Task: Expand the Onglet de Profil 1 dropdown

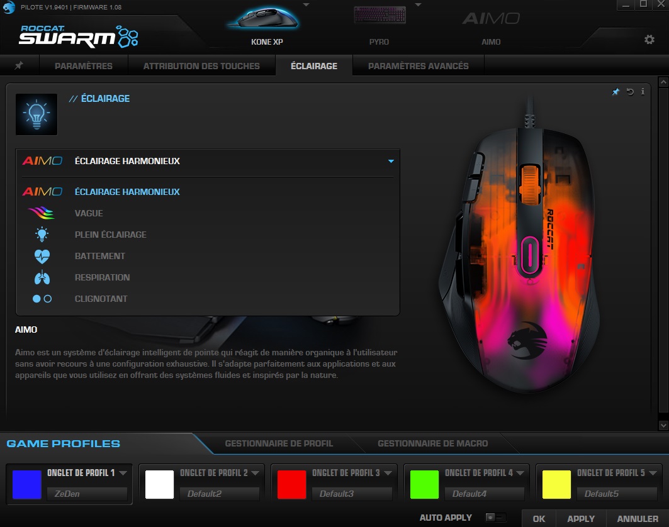Action: (124, 473)
